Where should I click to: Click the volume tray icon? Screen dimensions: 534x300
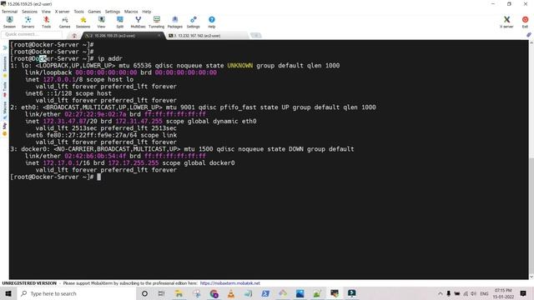click(x=473, y=293)
